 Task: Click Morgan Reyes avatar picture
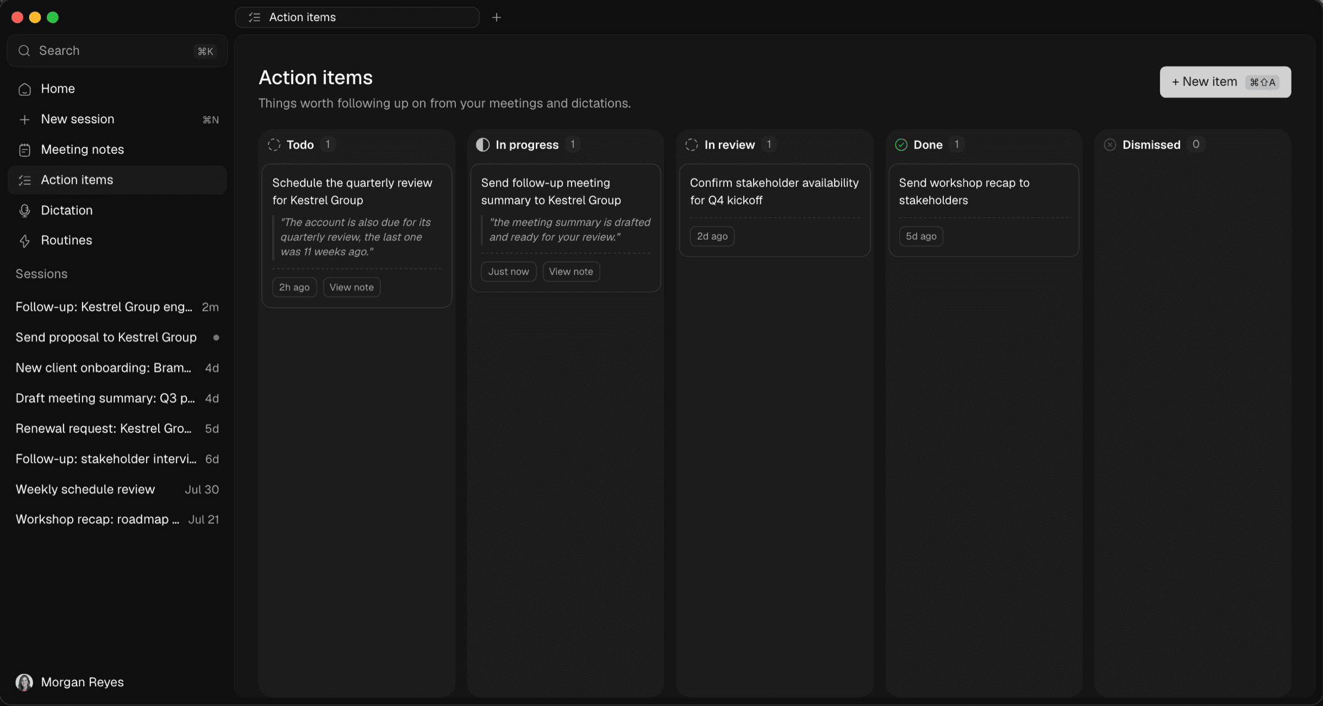click(x=24, y=682)
